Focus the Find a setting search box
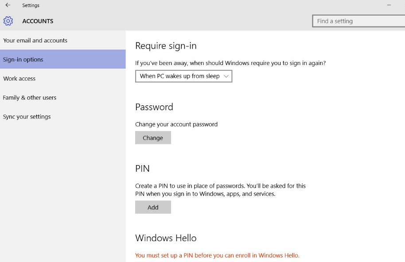 pos(358,21)
